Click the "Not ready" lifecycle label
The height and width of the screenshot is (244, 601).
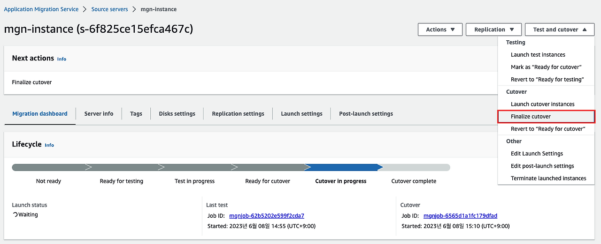[48, 181]
